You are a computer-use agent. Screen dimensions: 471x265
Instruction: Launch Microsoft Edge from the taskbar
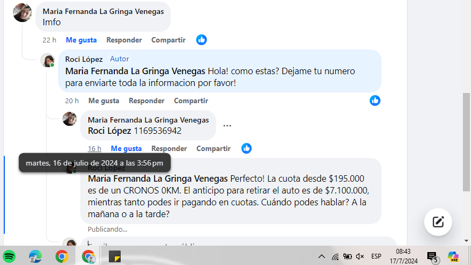[x=36, y=256]
